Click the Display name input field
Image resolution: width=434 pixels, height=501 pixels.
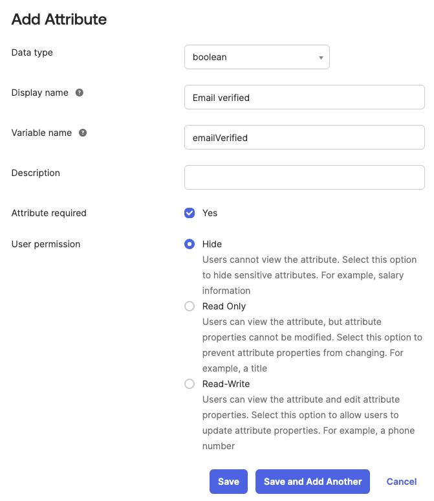(x=304, y=98)
